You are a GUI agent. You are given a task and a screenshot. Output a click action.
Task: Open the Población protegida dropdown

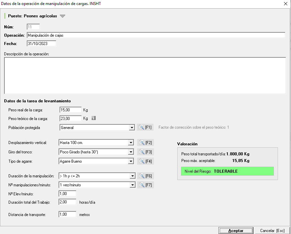click(x=132, y=127)
